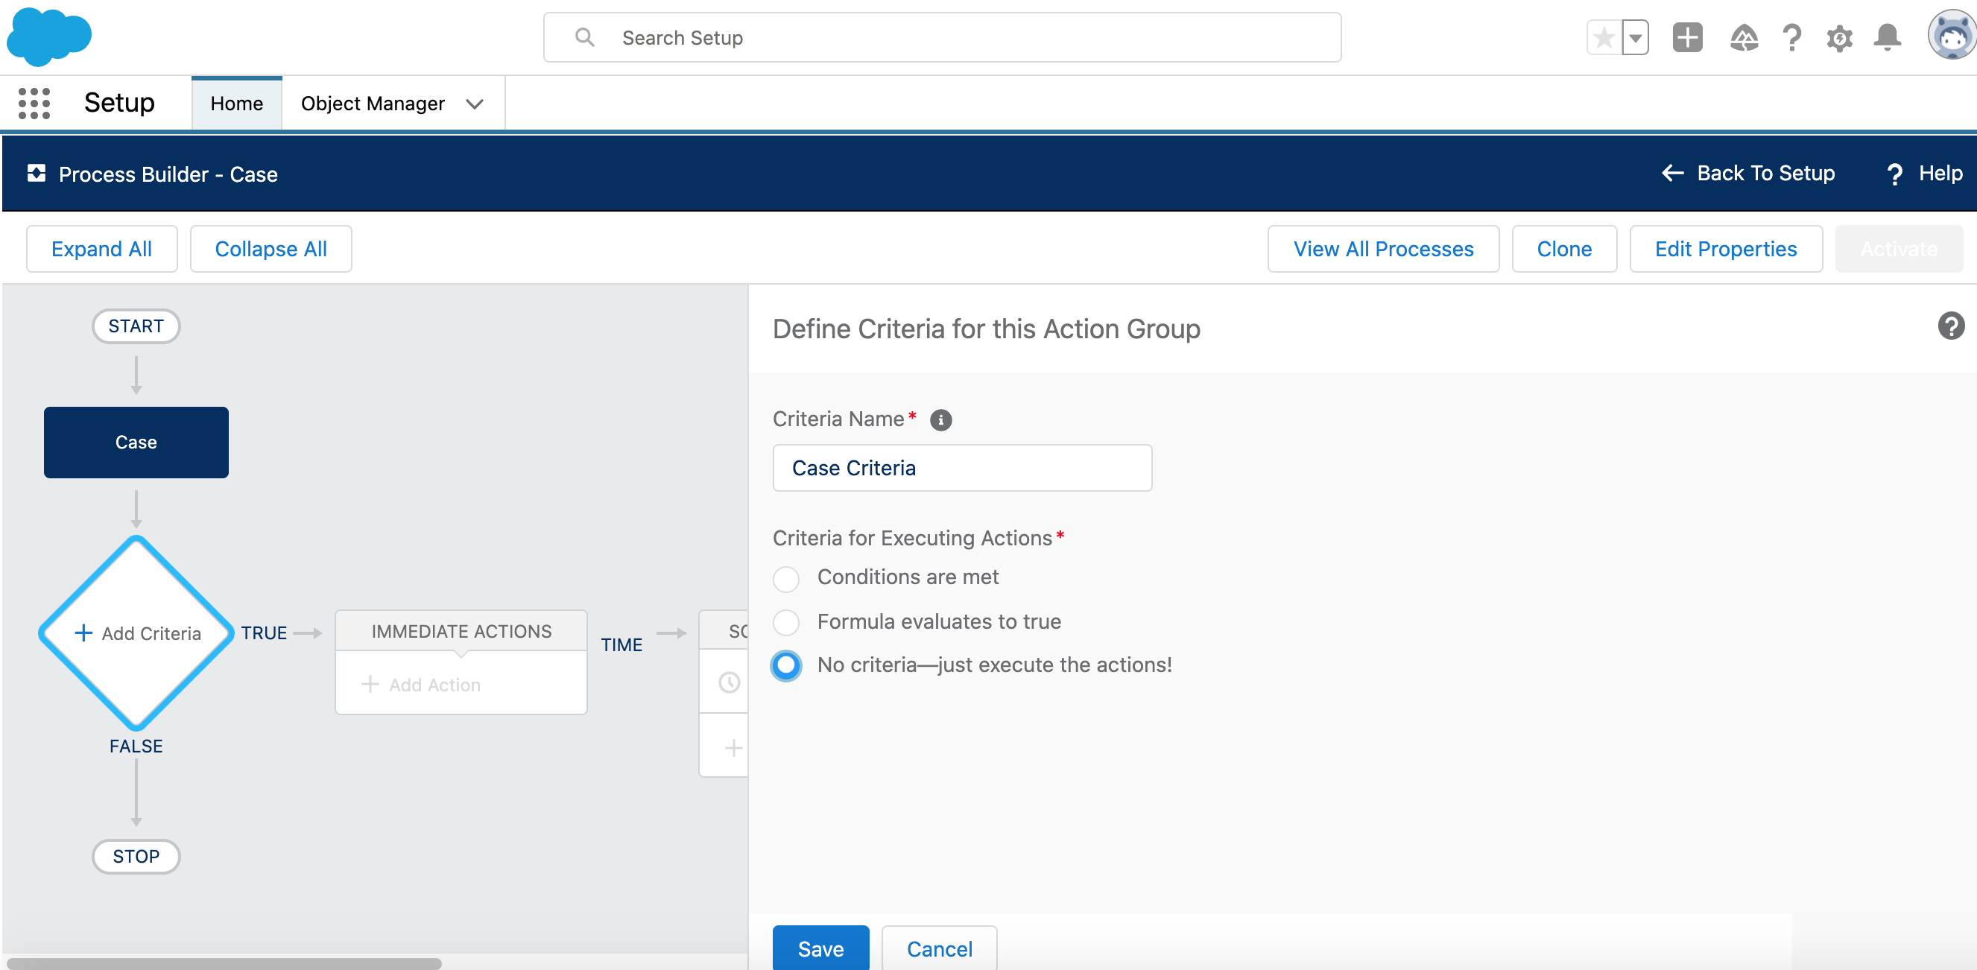Viewport: 1977px width, 970px height.
Task: Focus the Criteria Name input field
Action: click(961, 467)
